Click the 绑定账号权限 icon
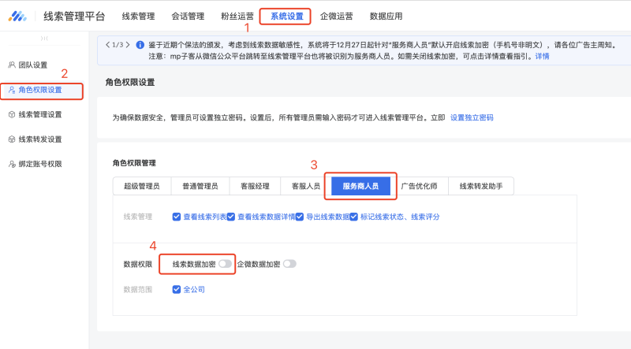 (x=12, y=164)
